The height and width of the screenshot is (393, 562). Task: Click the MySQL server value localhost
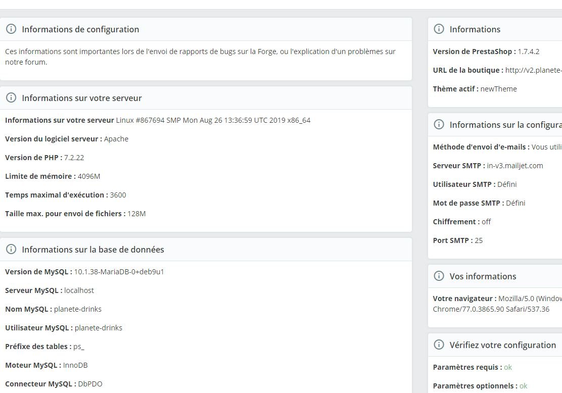79,290
